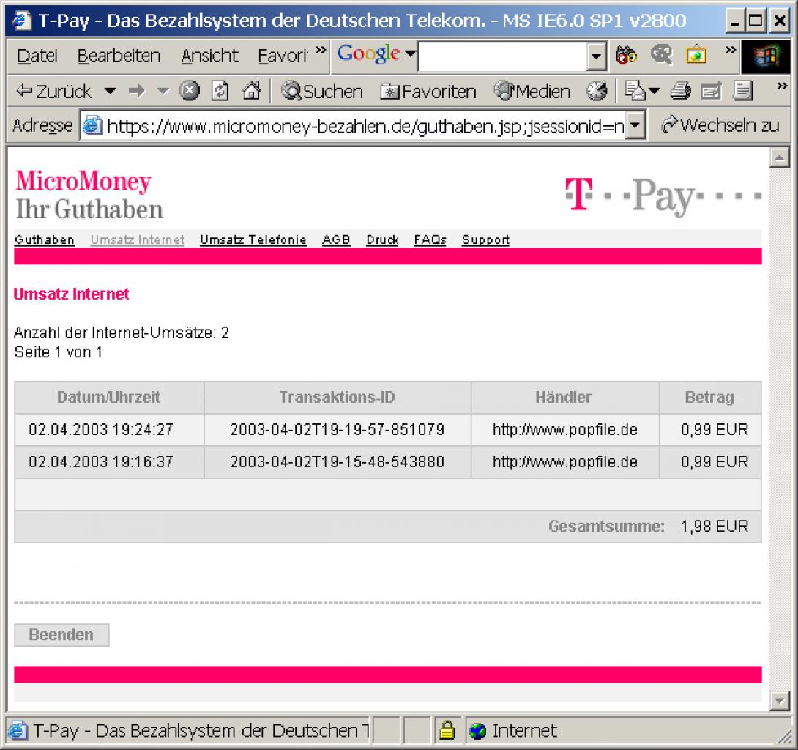
Task: Expand more standard toolbar buttons chevron
Action: click(x=782, y=86)
